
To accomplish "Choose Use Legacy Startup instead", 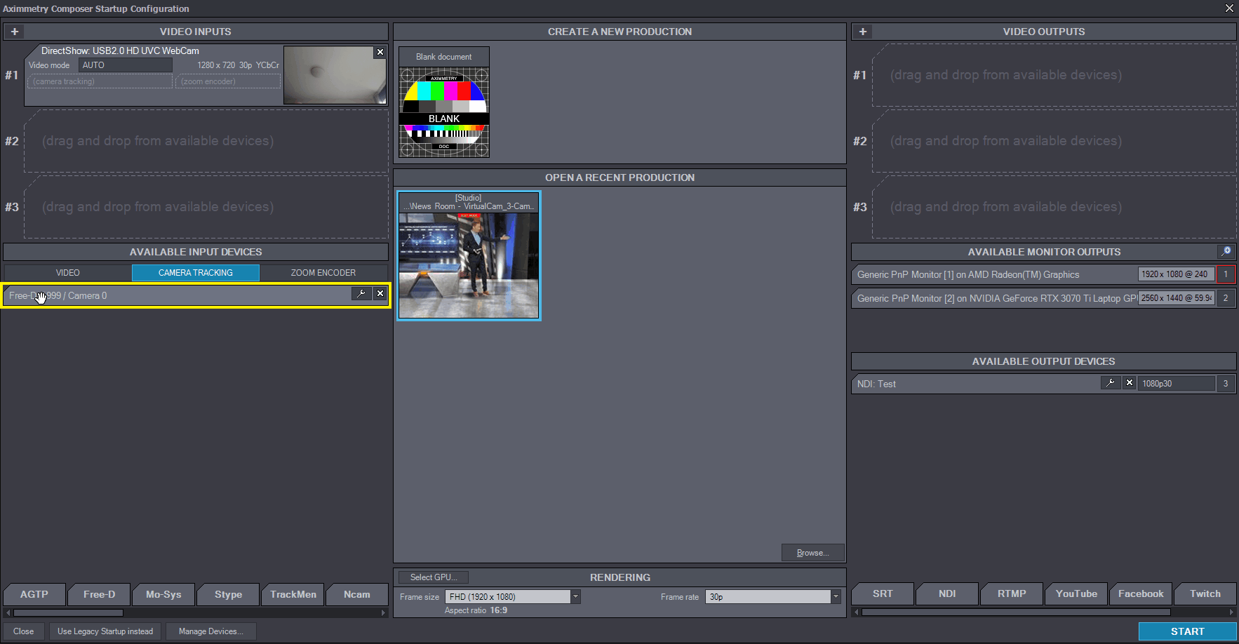I will tap(105, 631).
